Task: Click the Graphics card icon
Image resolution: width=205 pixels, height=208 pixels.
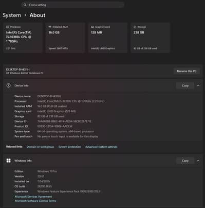Action: (92, 27)
